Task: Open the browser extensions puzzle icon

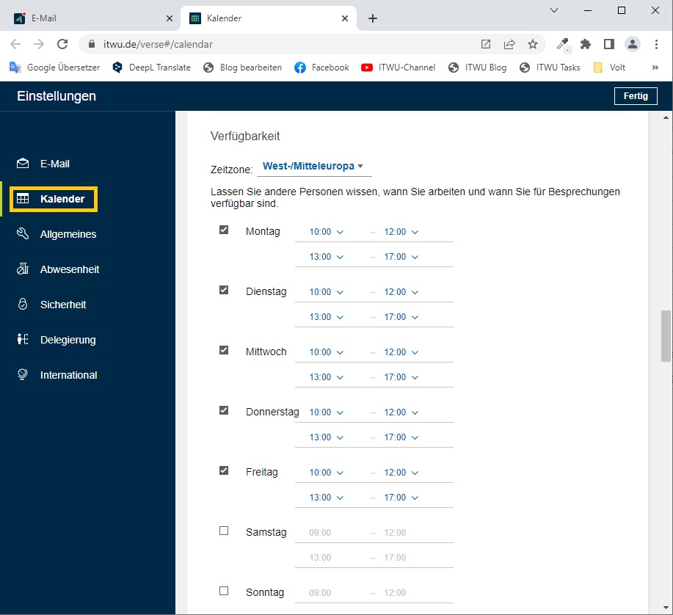Action: pyautogui.click(x=585, y=44)
